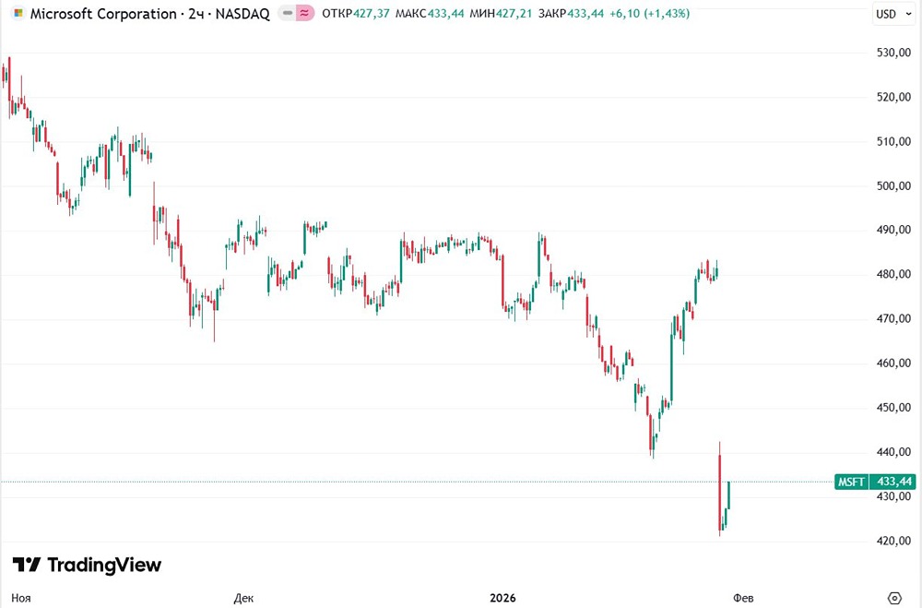
Task: Click the МАКС high value 433,44
Action: (445, 14)
